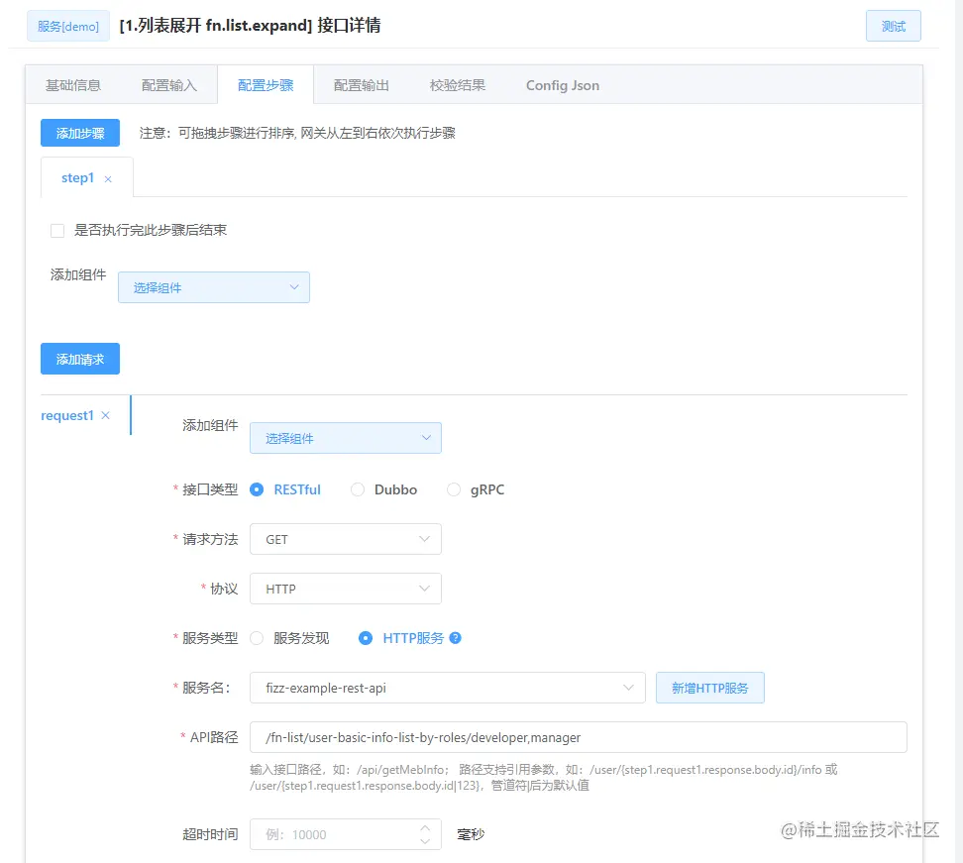
Task: Open the HTTP protocol dropdown
Action: click(345, 589)
